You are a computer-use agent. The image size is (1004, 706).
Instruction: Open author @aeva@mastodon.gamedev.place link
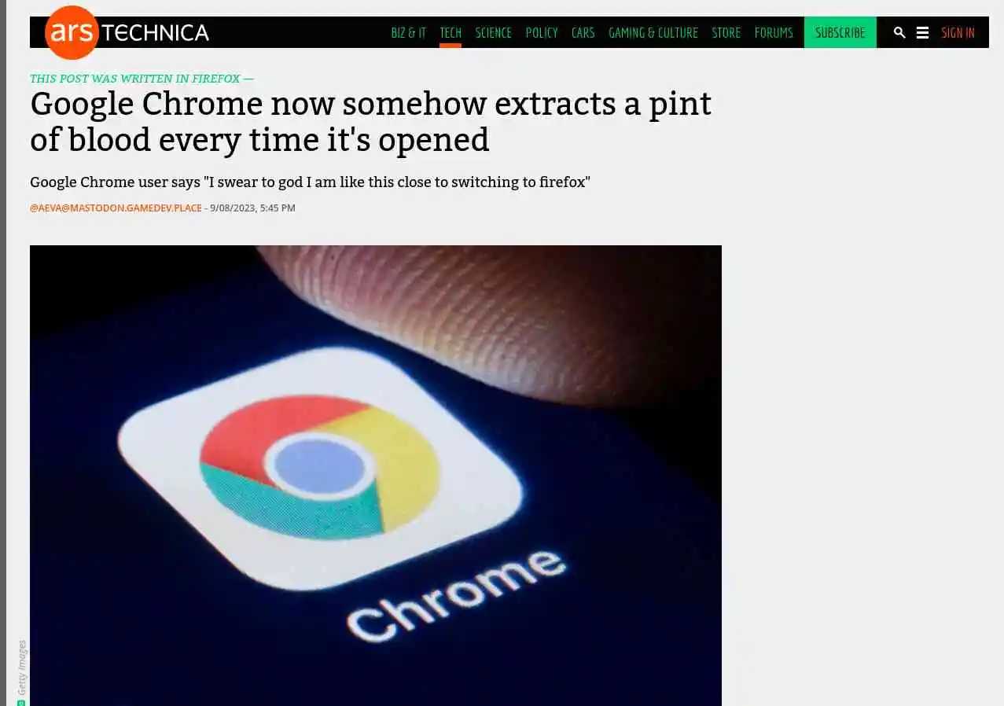(116, 208)
